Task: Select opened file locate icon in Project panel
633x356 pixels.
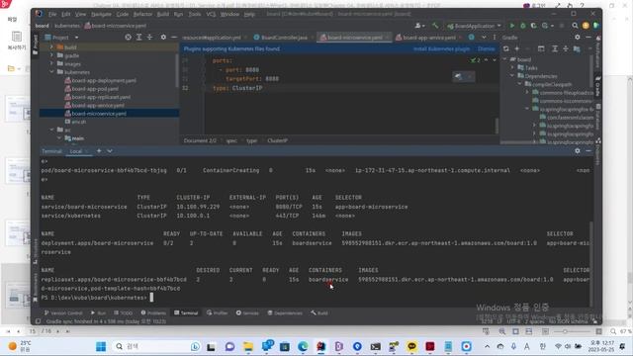Action: pyautogui.click(x=128, y=38)
